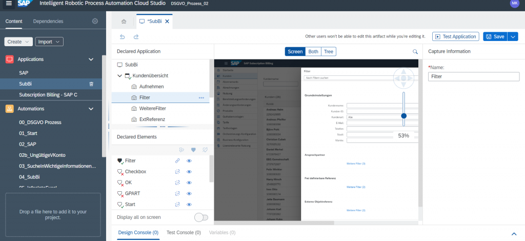
Task: Toggle visibility eye for OK element
Action: pyautogui.click(x=189, y=183)
